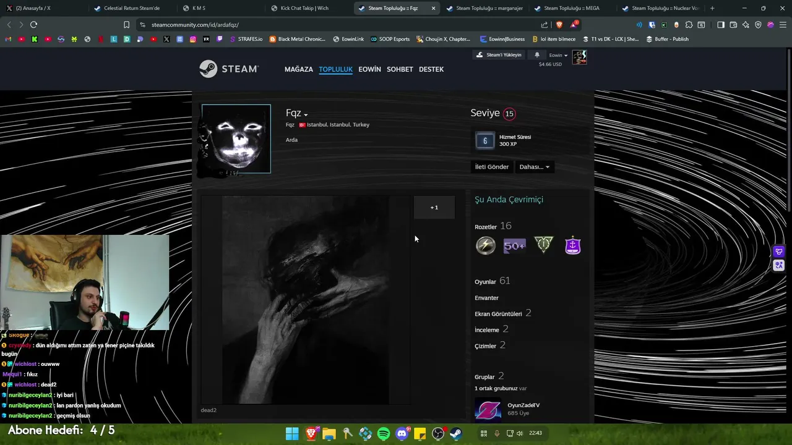Click the OyunZadeTV group icon
Viewport: 792px width, 445px height.
pos(488,410)
